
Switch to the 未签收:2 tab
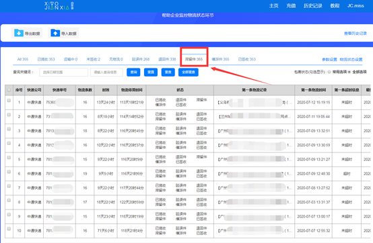(93, 59)
